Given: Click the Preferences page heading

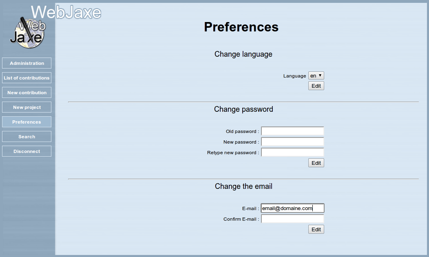Looking at the screenshot, I should [241, 27].
